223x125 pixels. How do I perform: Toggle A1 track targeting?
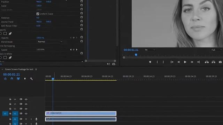pyautogui.click(x=15, y=119)
